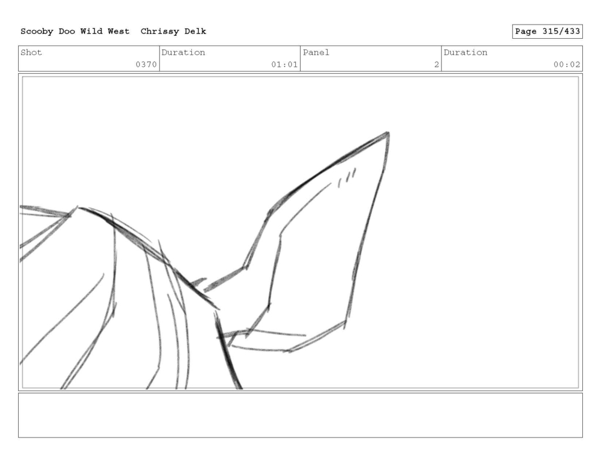
Task: Click the storyboard sketch panel image
Action: [x=300, y=232]
